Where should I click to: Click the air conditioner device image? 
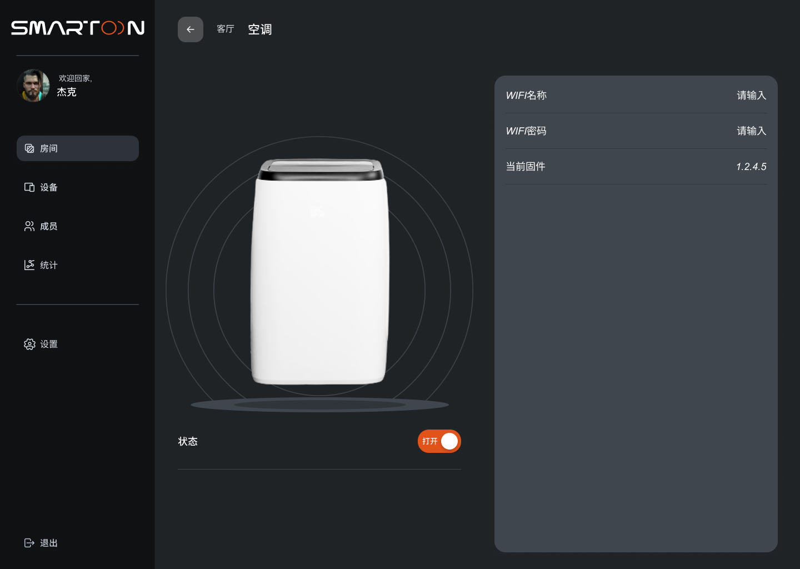coord(319,272)
